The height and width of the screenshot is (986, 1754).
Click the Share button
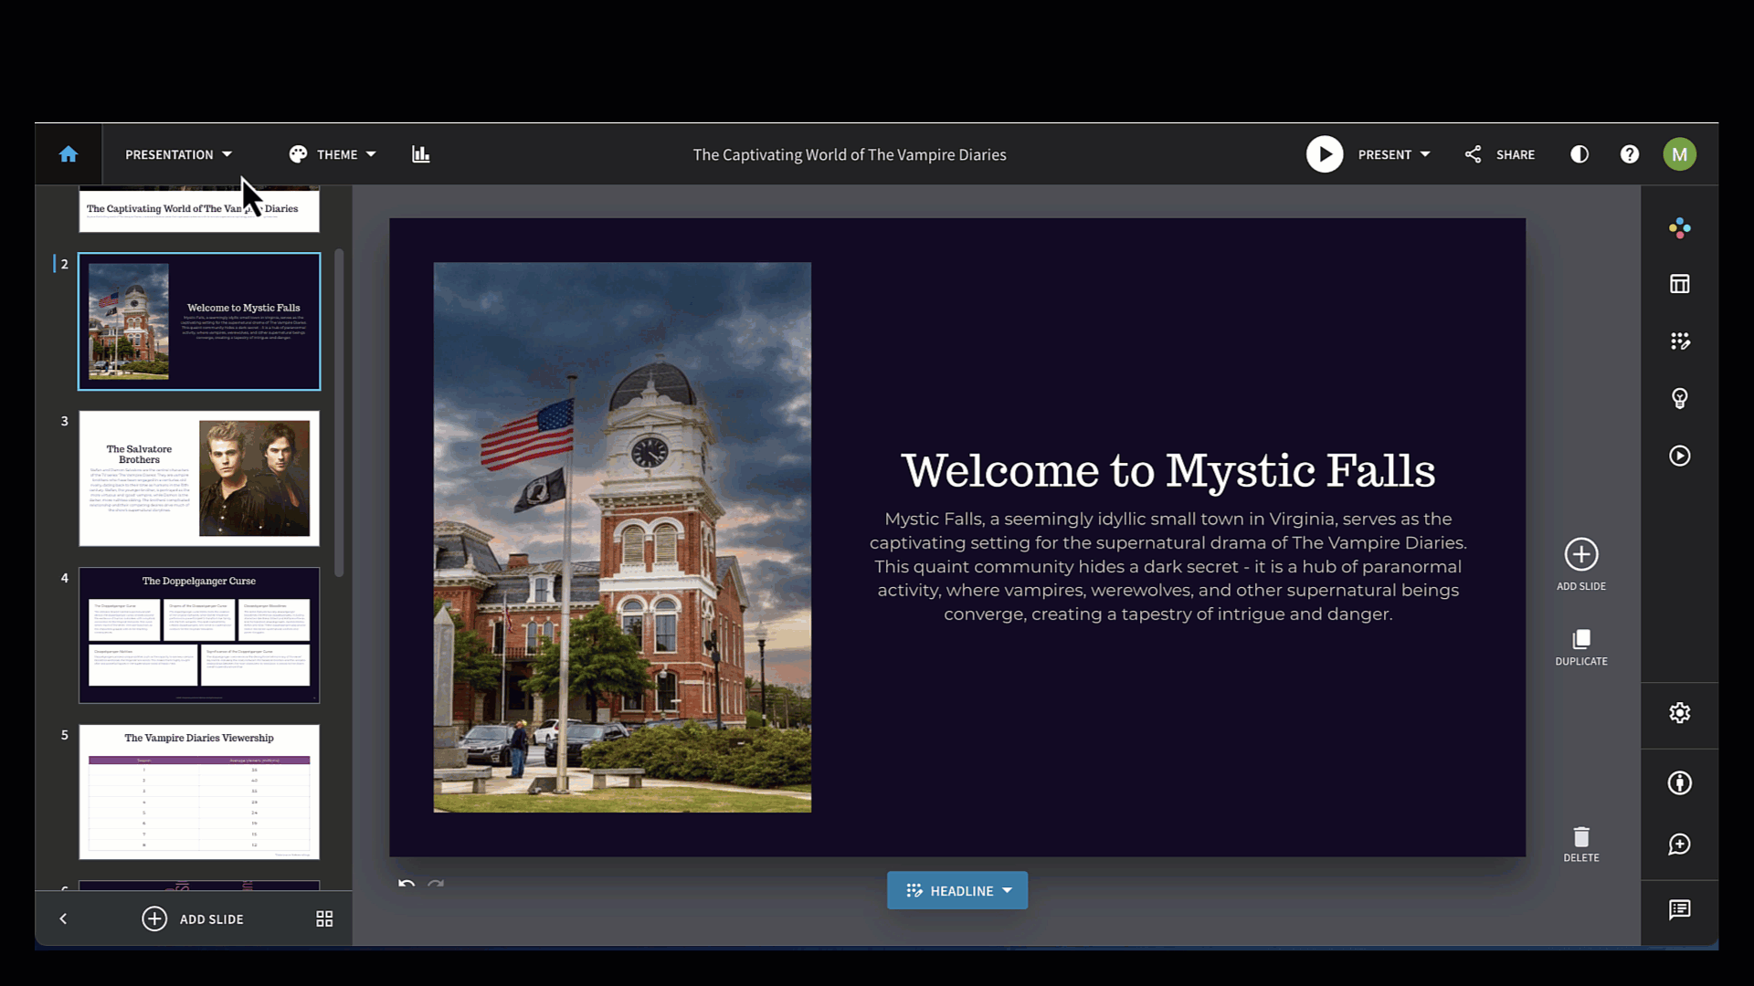tap(1500, 154)
